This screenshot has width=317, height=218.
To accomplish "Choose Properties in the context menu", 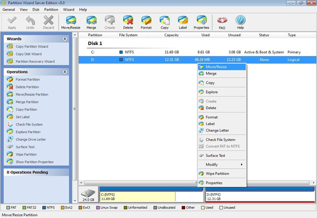I will pyautogui.click(x=222, y=183).
